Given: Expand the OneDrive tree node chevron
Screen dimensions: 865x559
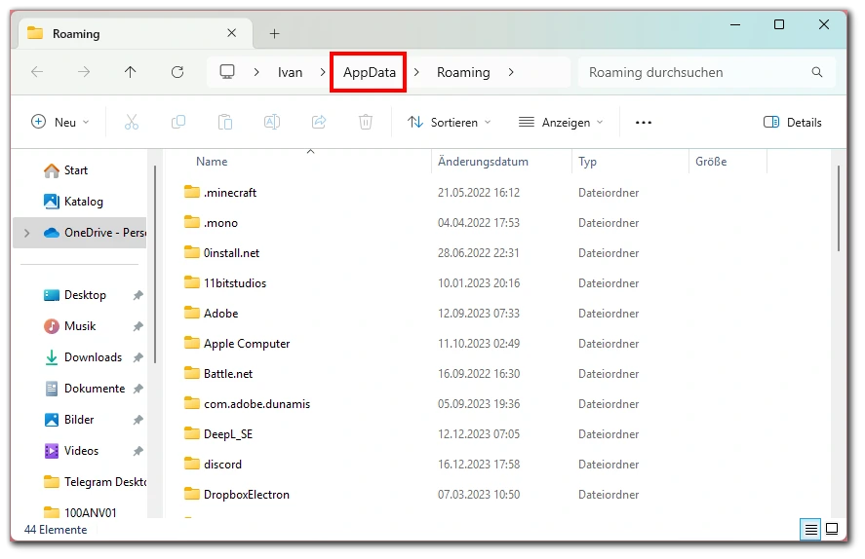Looking at the screenshot, I should [x=26, y=233].
